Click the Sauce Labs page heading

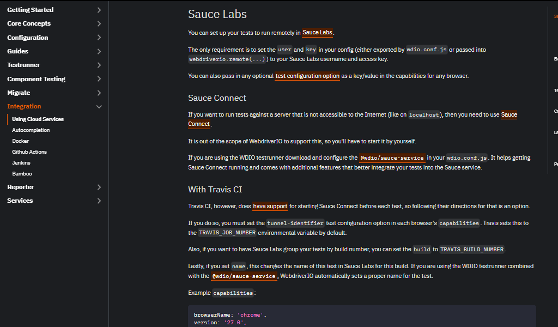[217, 14]
